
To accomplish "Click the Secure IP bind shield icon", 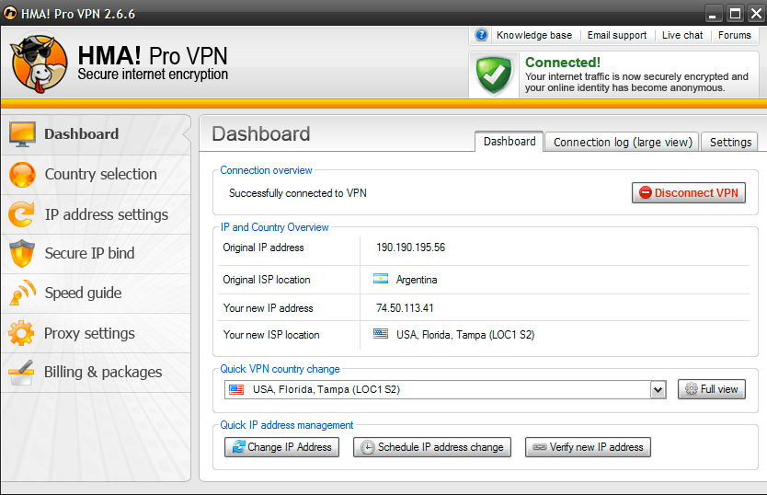I will point(22,253).
